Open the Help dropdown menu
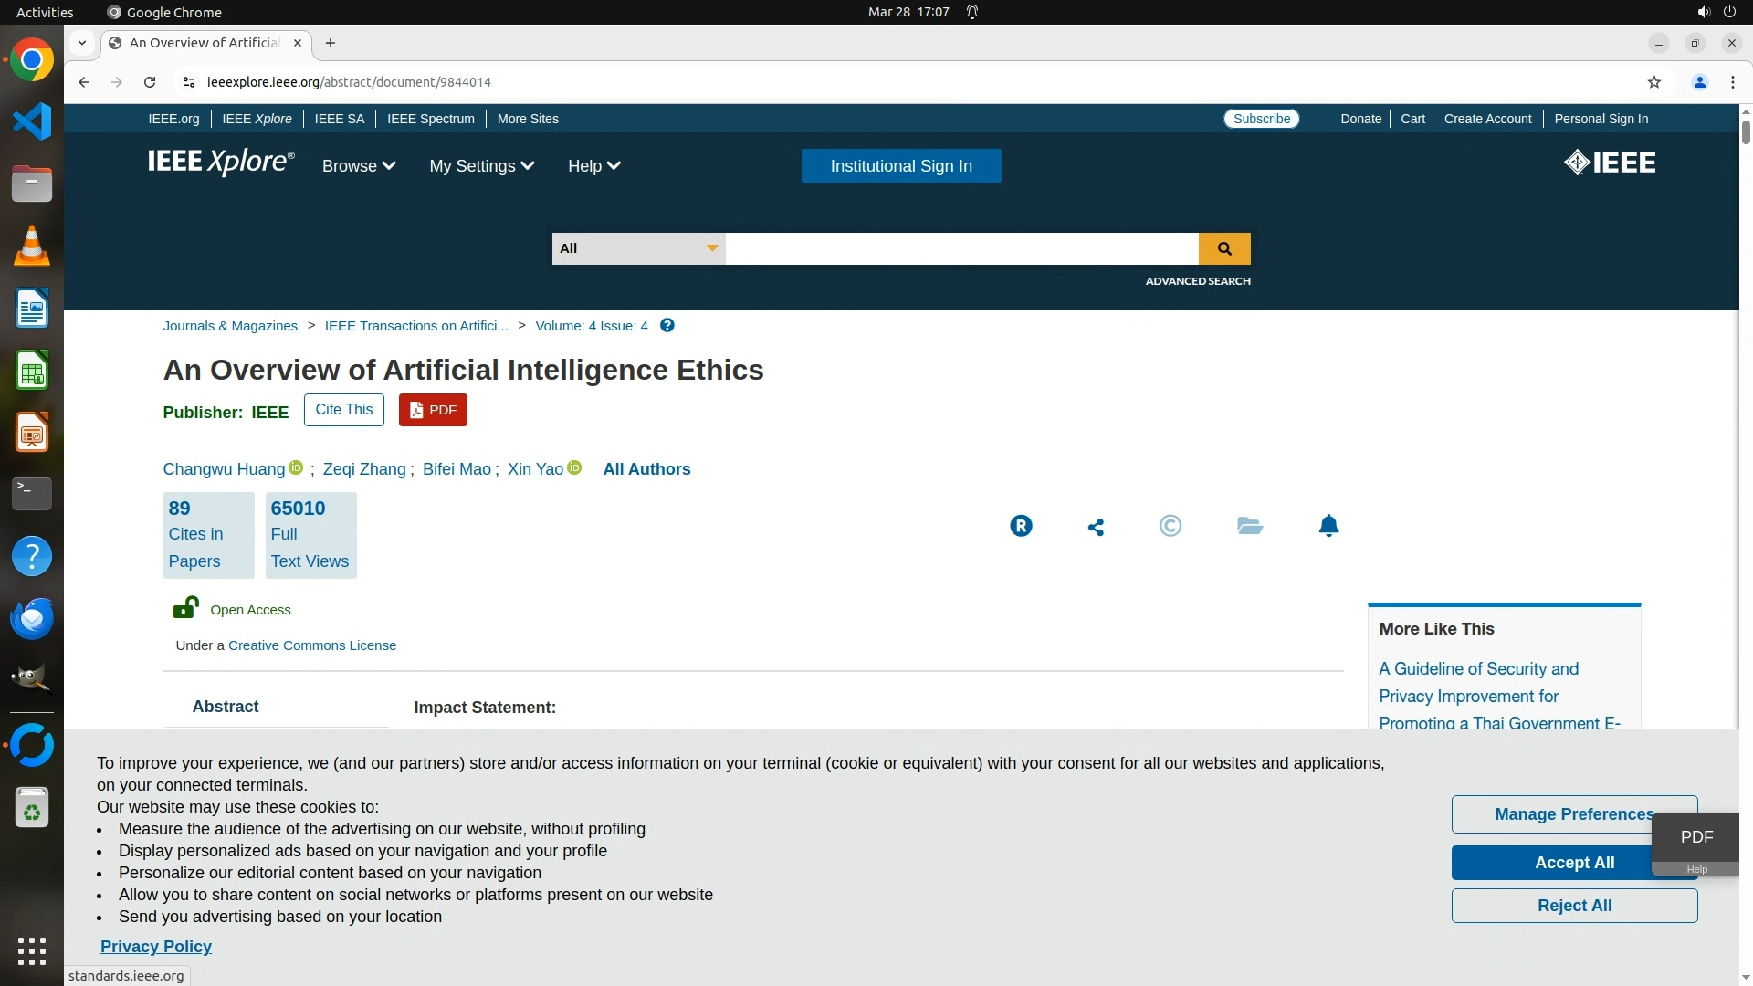The image size is (1753, 986). coord(593,166)
